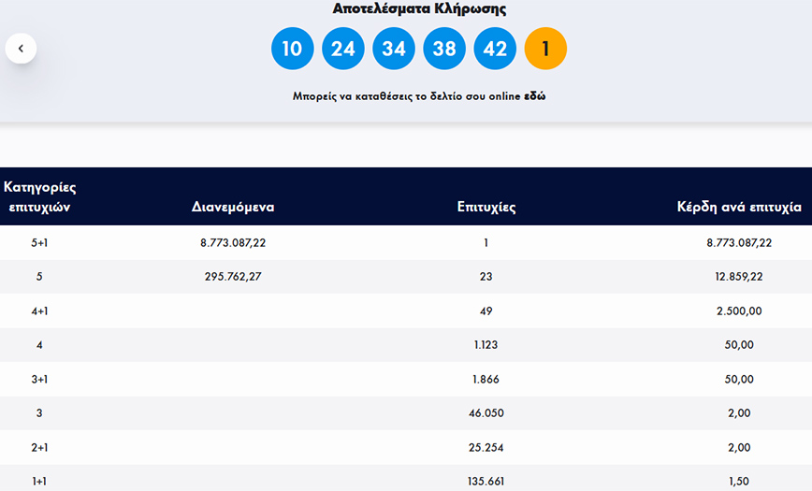Click the 46.050 winners count
The height and width of the screenshot is (491, 812).
pyautogui.click(x=486, y=413)
